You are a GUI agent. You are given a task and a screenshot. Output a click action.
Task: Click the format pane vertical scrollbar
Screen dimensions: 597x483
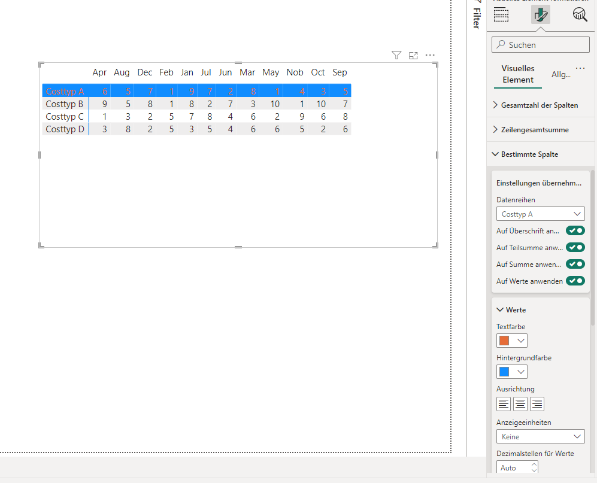[x=592, y=247]
